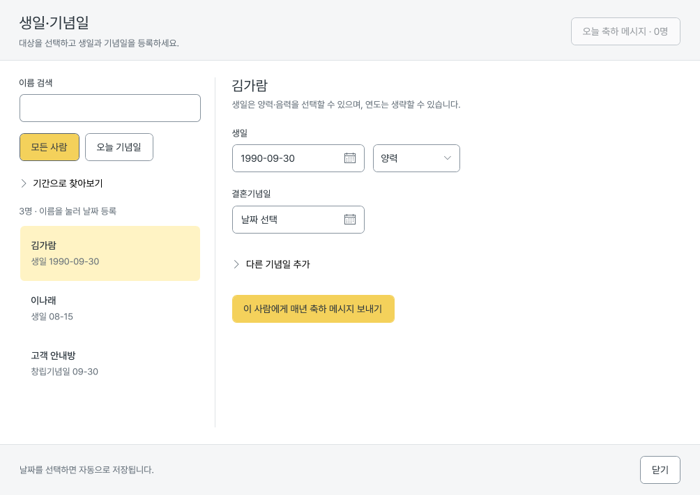Image resolution: width=700 pixels, height=495 pixels.
Task: Select 김가람 in the people list
Action: (x=110, y=253)
